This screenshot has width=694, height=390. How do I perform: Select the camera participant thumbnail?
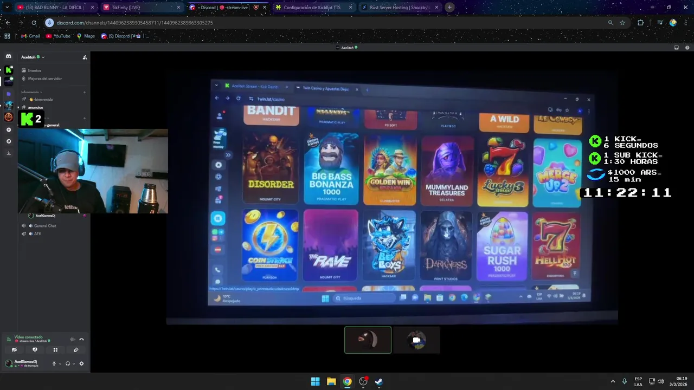[416, 340]
